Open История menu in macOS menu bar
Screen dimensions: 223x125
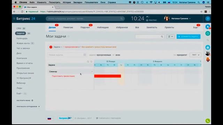(67, 2)
